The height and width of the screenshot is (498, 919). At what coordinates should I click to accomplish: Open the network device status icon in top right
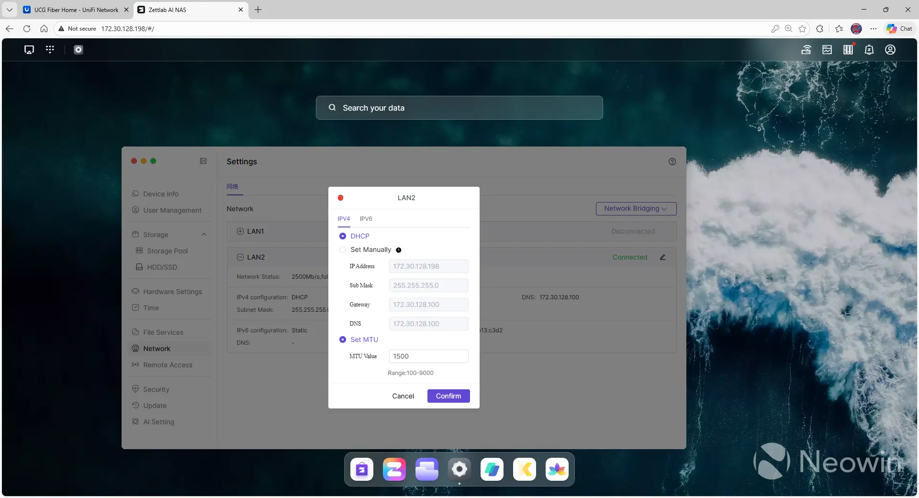tap(806, 49)
